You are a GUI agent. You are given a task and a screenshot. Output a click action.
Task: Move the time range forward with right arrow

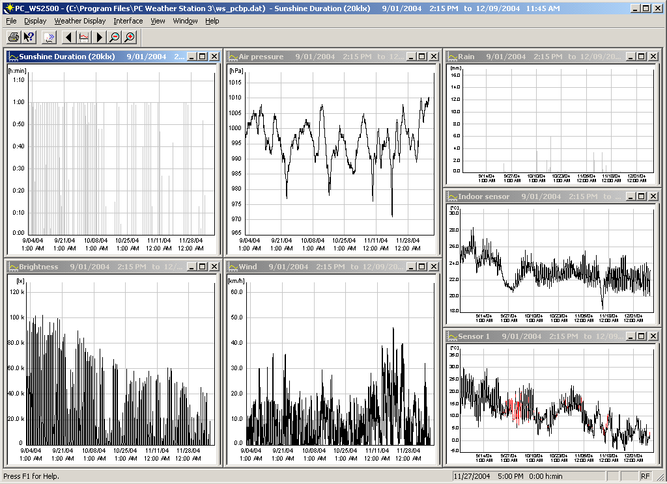tap(100, 37)
